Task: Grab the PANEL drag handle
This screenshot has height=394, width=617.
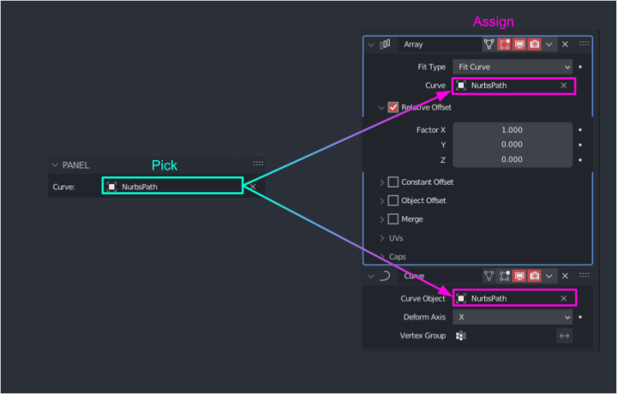Action: 258,163
